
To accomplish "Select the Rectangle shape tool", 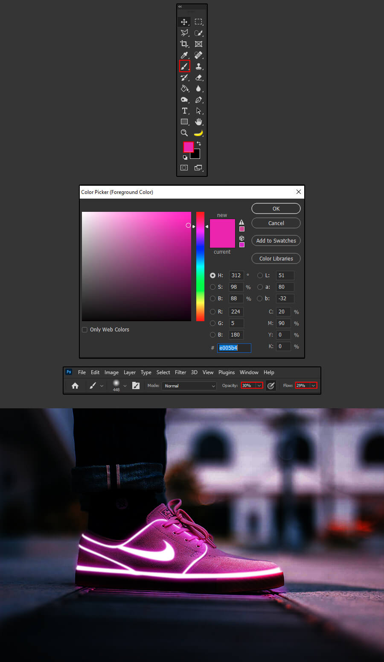I will [x=184, y=122].
